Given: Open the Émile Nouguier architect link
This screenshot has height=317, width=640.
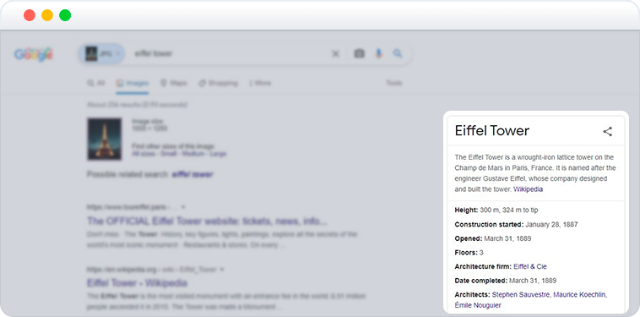Looking at the screenshot, I should pos(478,305).
